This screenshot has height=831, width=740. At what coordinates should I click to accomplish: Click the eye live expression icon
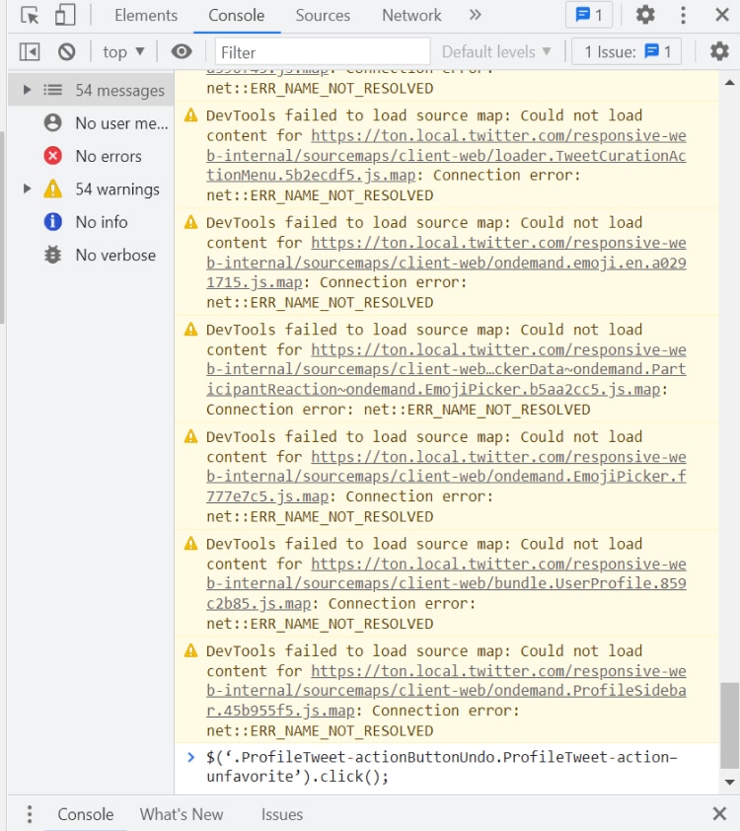pos(181,51)
